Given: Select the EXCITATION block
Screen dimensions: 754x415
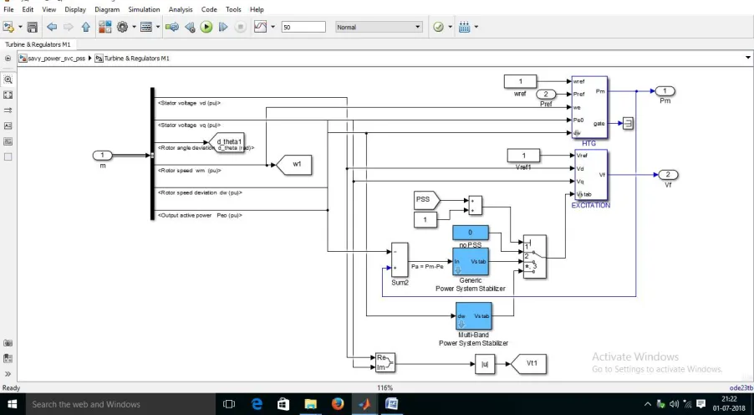Looking at the screenshot, I should (x=591, y=175).
